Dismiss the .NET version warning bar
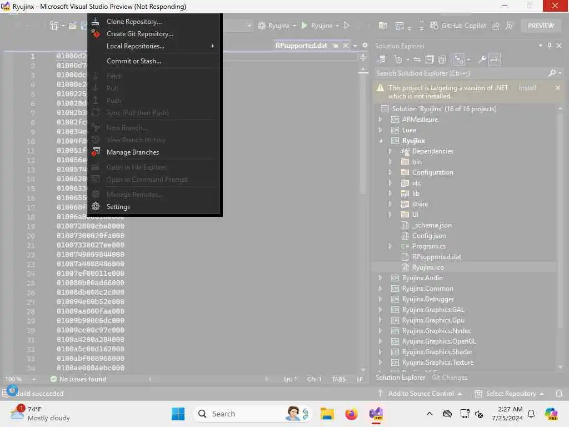Viewport: 569px width, 427px height. coord(558,88)
